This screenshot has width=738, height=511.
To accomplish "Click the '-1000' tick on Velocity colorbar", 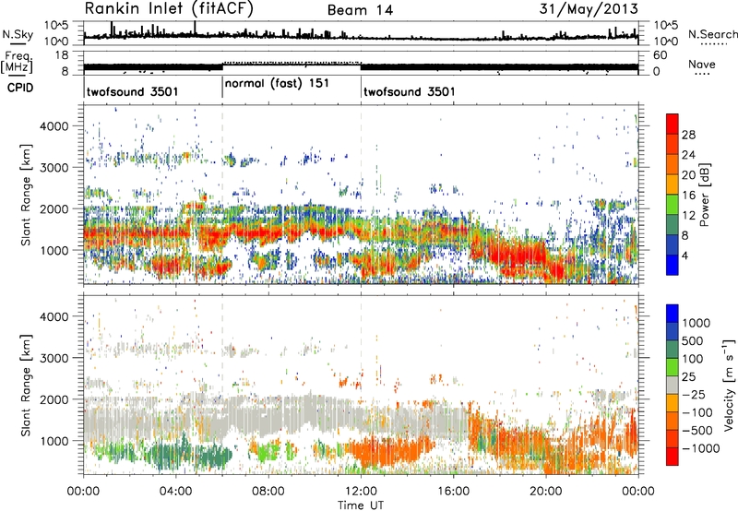I will click(700, 448).
